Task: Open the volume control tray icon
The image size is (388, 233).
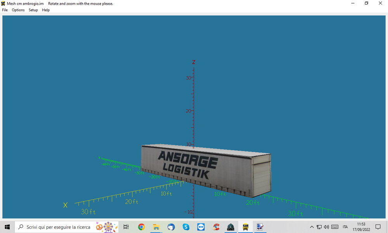Action: (327, 227)
